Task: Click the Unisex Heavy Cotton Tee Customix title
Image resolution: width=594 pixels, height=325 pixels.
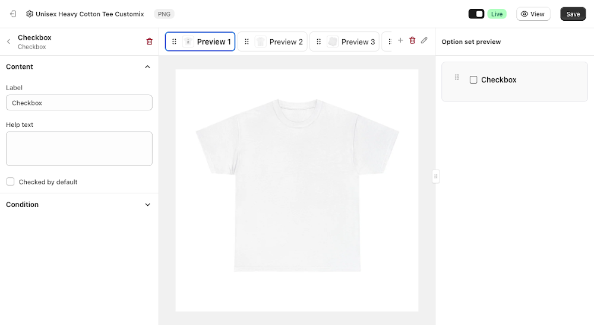Action: [x=90, y=14]
